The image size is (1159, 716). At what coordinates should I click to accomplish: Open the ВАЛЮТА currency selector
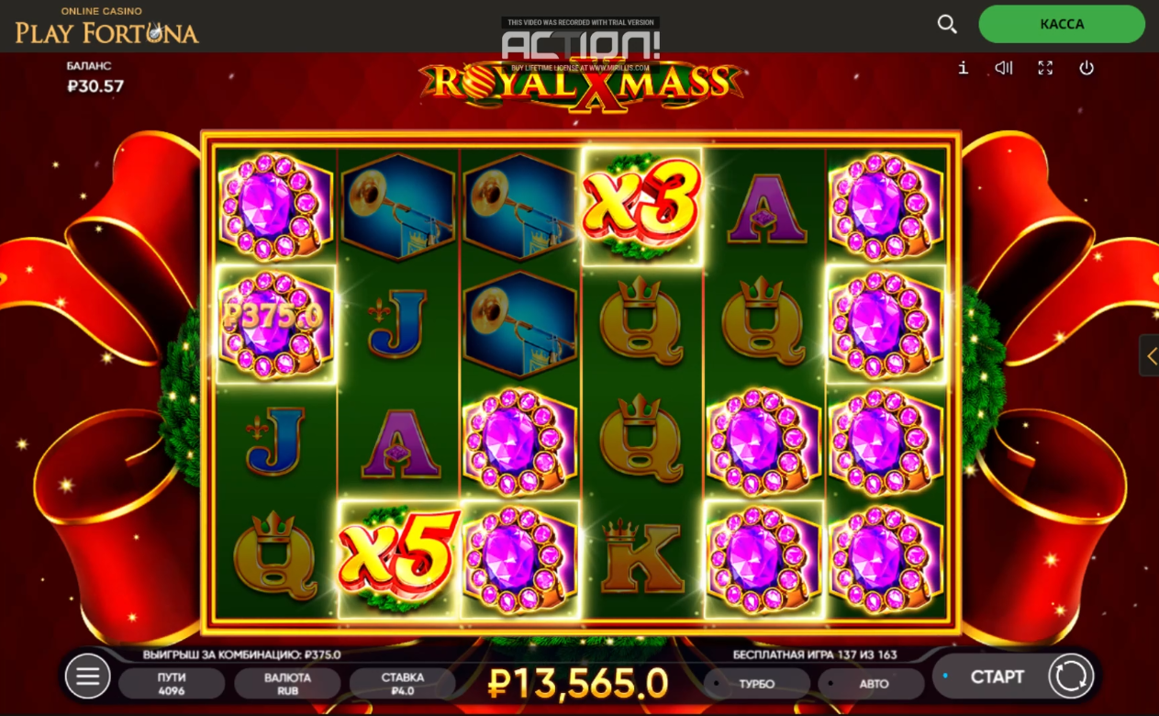point(287,684)
